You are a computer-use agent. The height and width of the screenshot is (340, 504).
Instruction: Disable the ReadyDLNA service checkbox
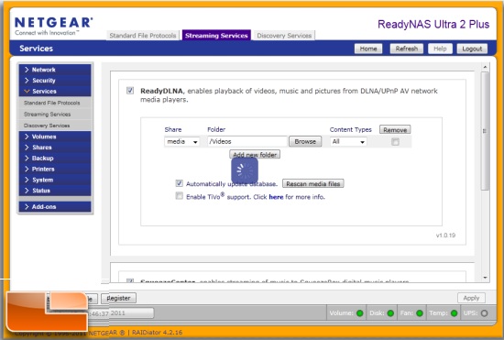[130, 91]
